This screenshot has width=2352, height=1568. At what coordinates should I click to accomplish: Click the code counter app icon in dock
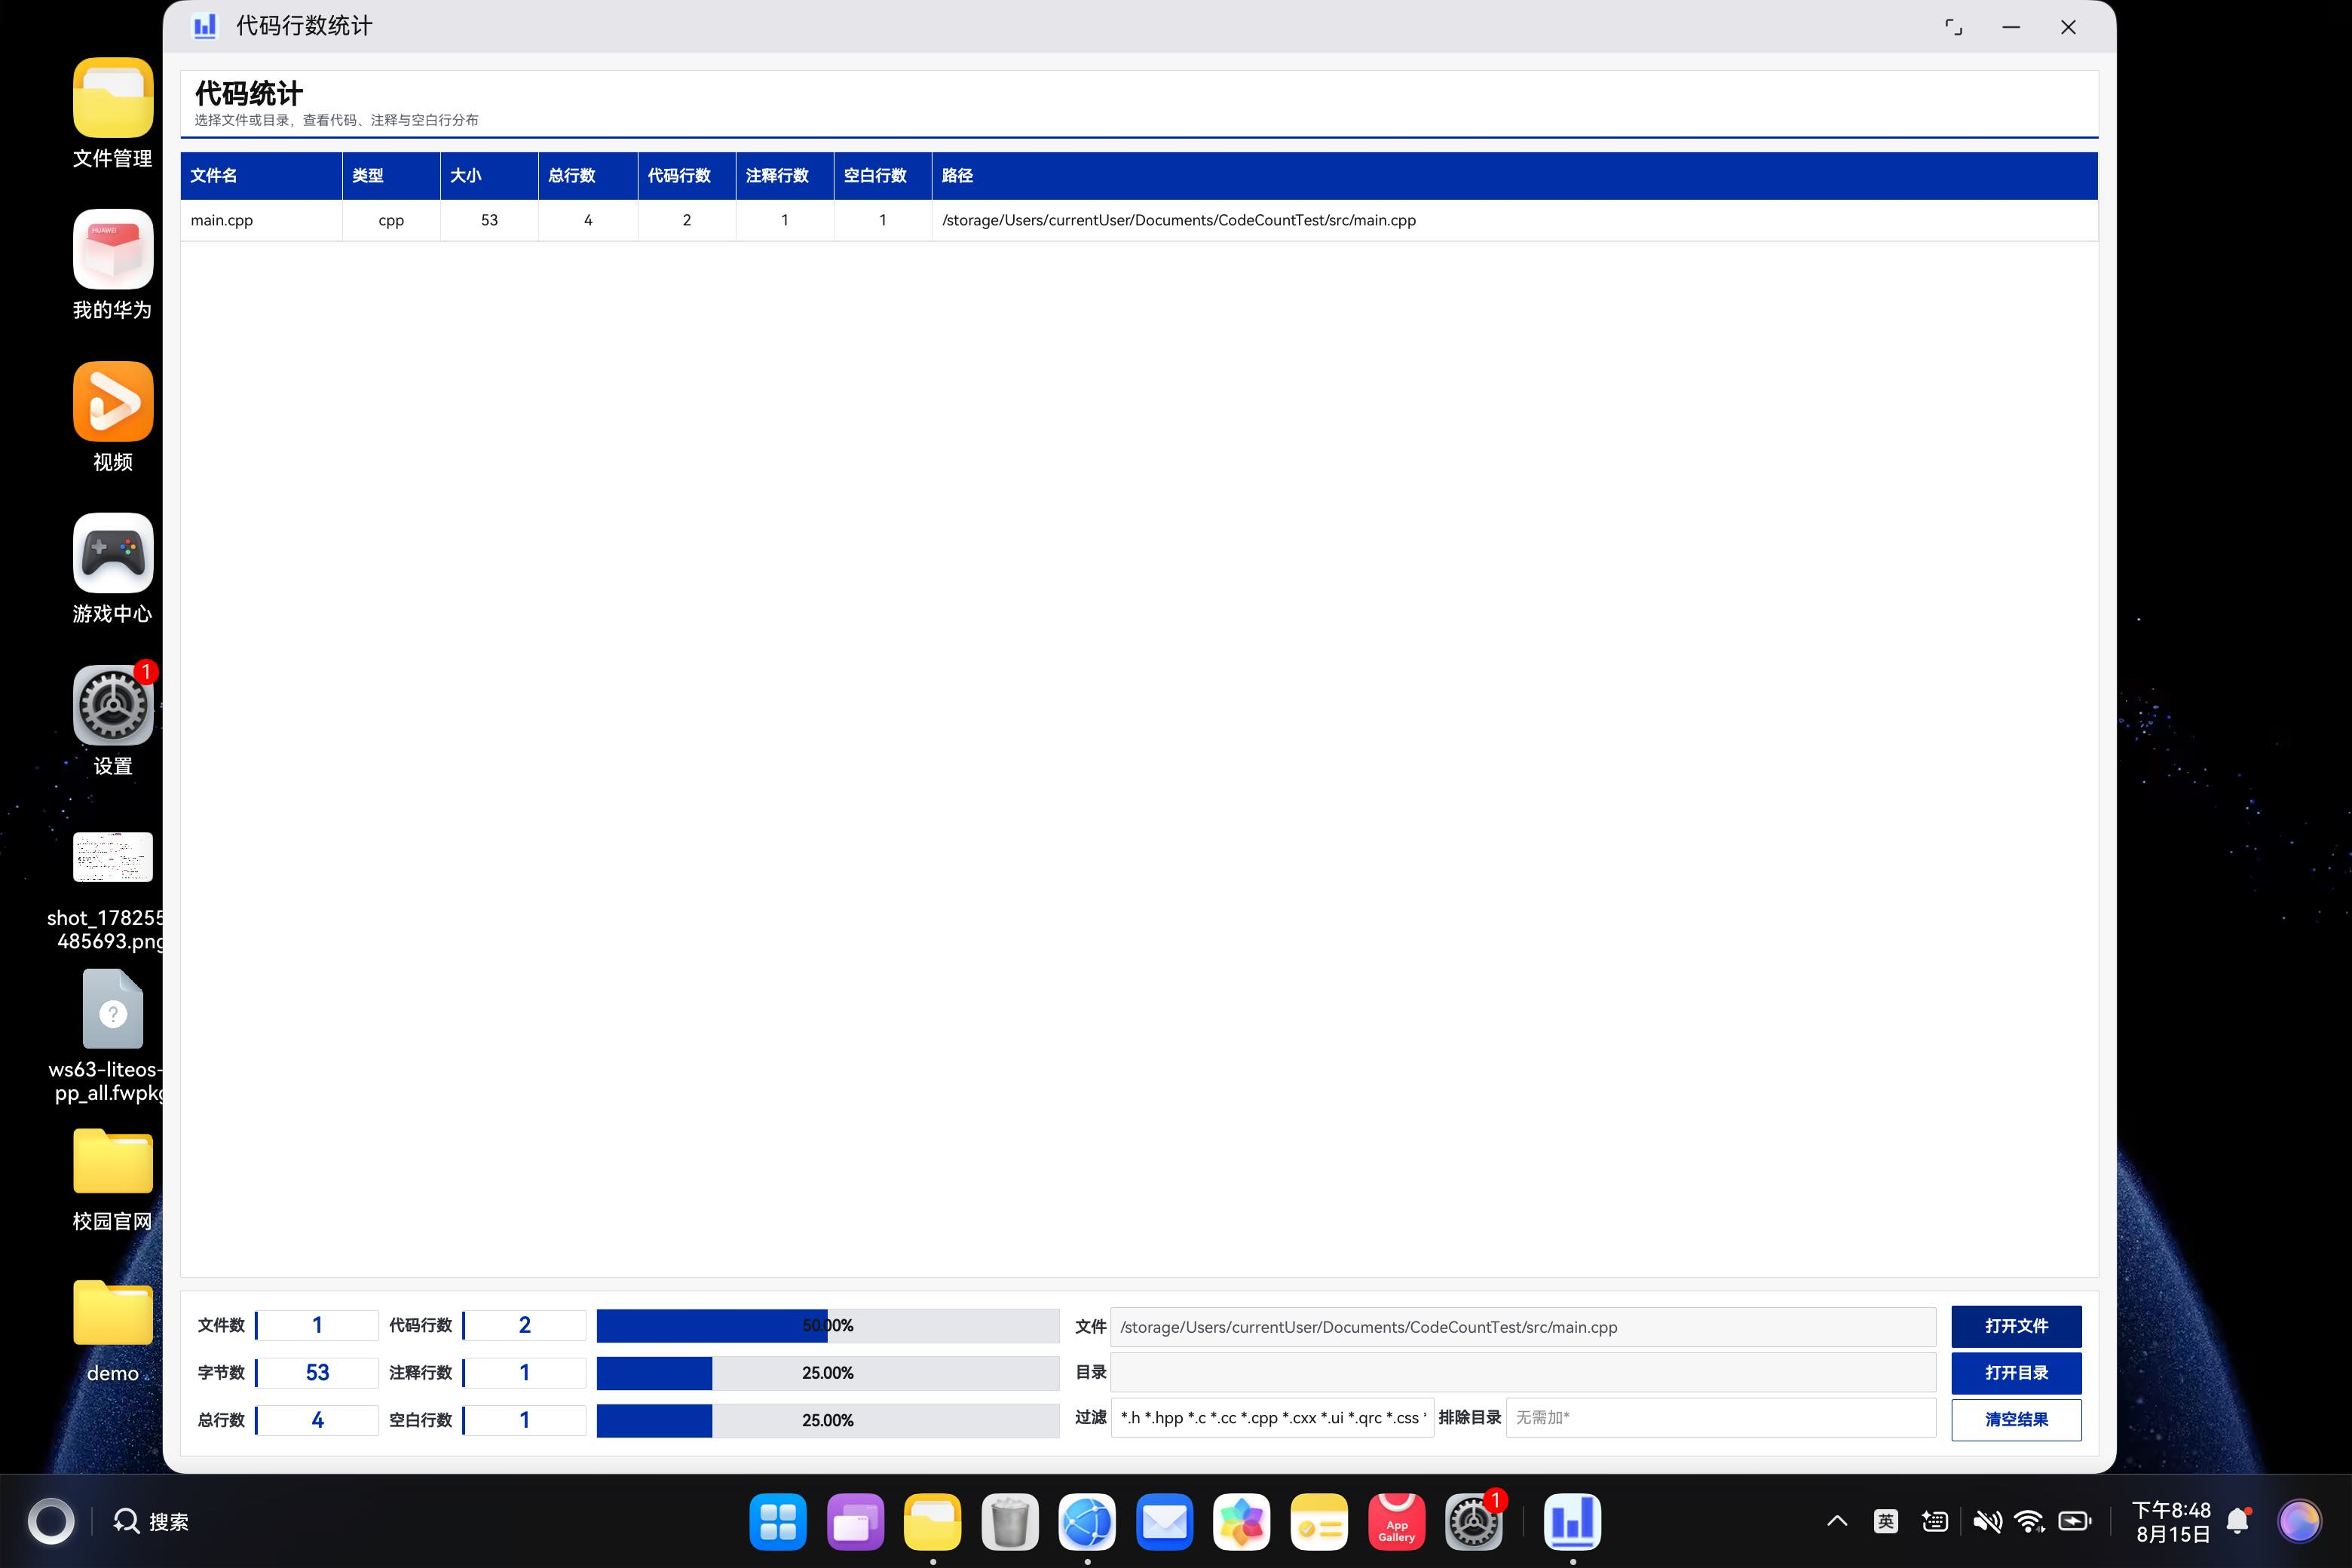pyautogui.click(x=1573, y=1522)
